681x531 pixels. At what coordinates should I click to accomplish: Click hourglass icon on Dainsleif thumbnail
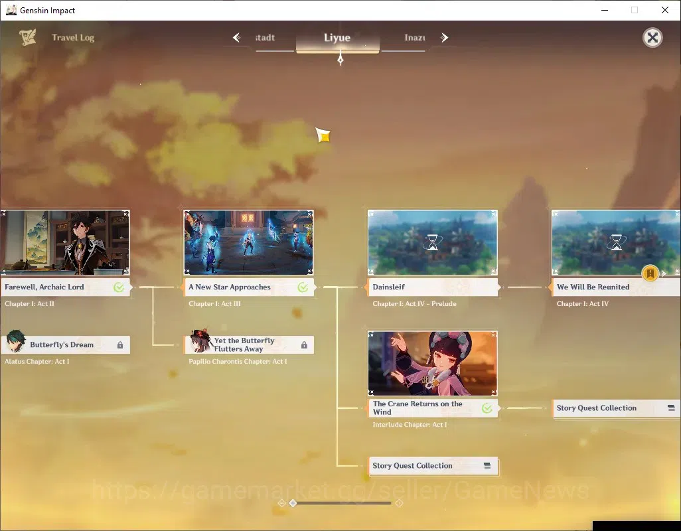point(433,242)
